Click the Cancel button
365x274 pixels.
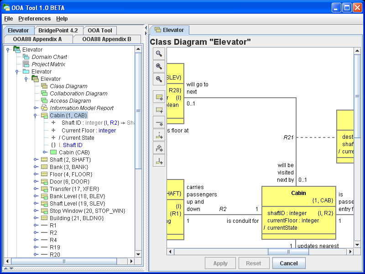click(289, 263)
